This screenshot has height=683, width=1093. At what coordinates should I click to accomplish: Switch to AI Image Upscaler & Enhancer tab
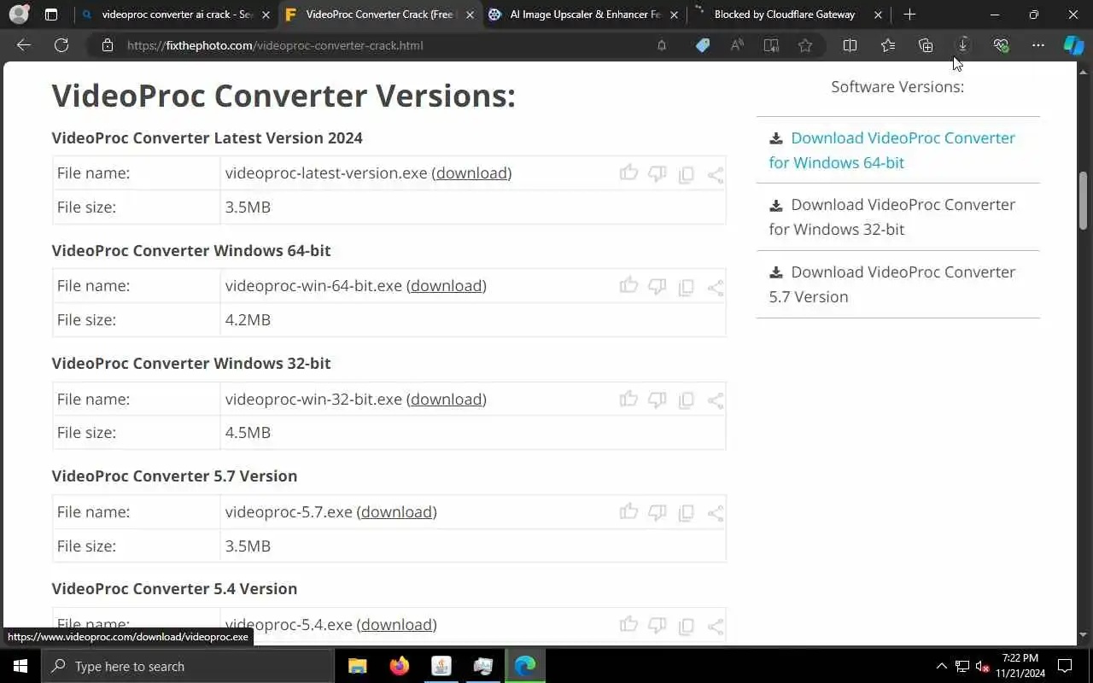click(584, 15)
